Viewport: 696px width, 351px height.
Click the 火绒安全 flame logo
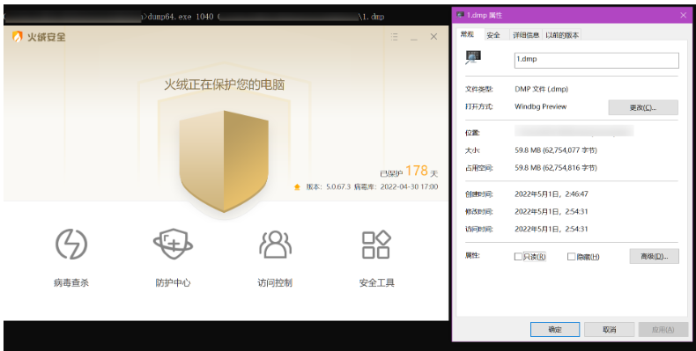pos(18,36)
